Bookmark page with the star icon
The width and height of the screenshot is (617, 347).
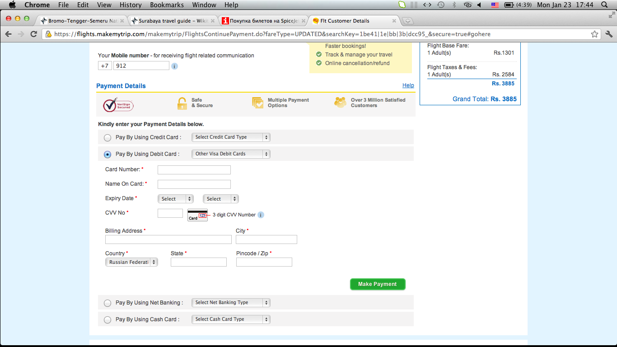(595, 34)
